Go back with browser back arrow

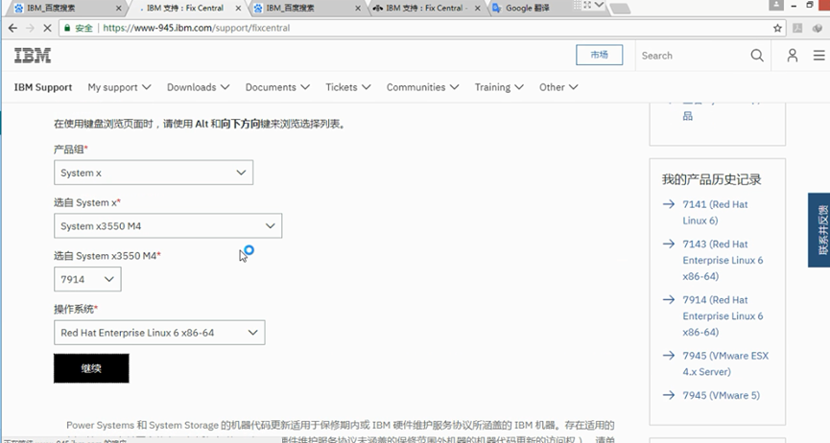[x=12, y=28]
